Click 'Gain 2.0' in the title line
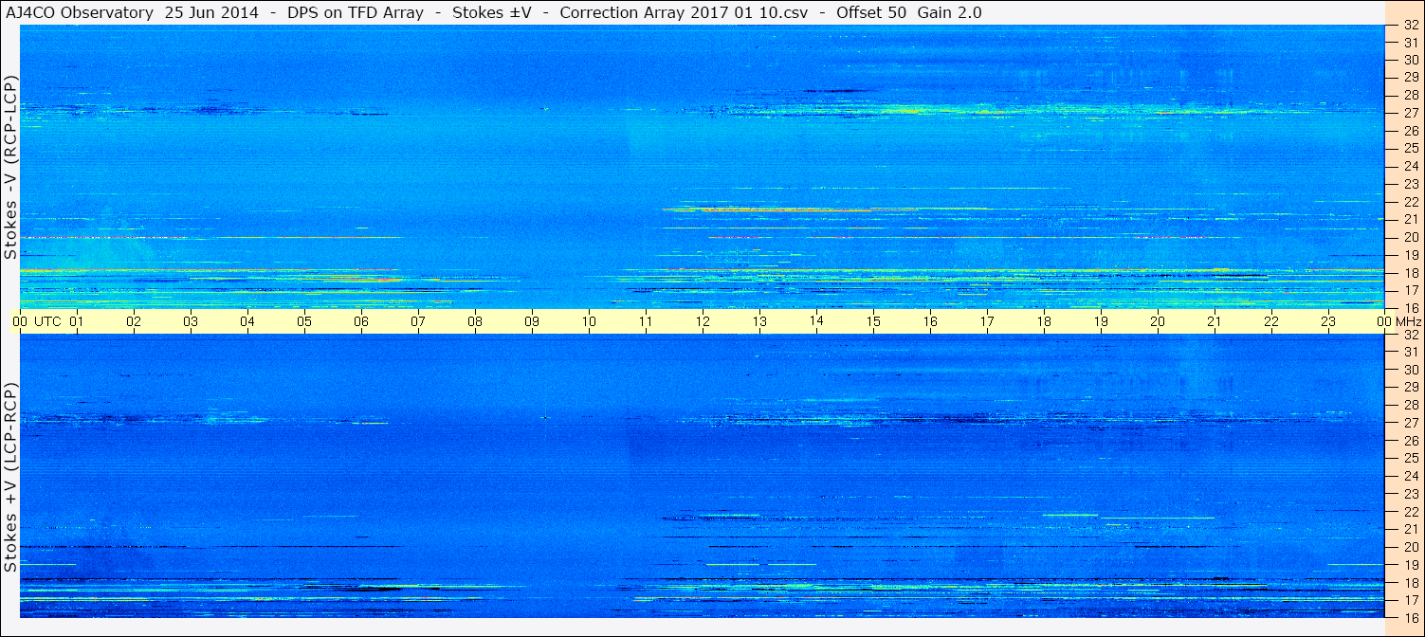 pos(950,13)
